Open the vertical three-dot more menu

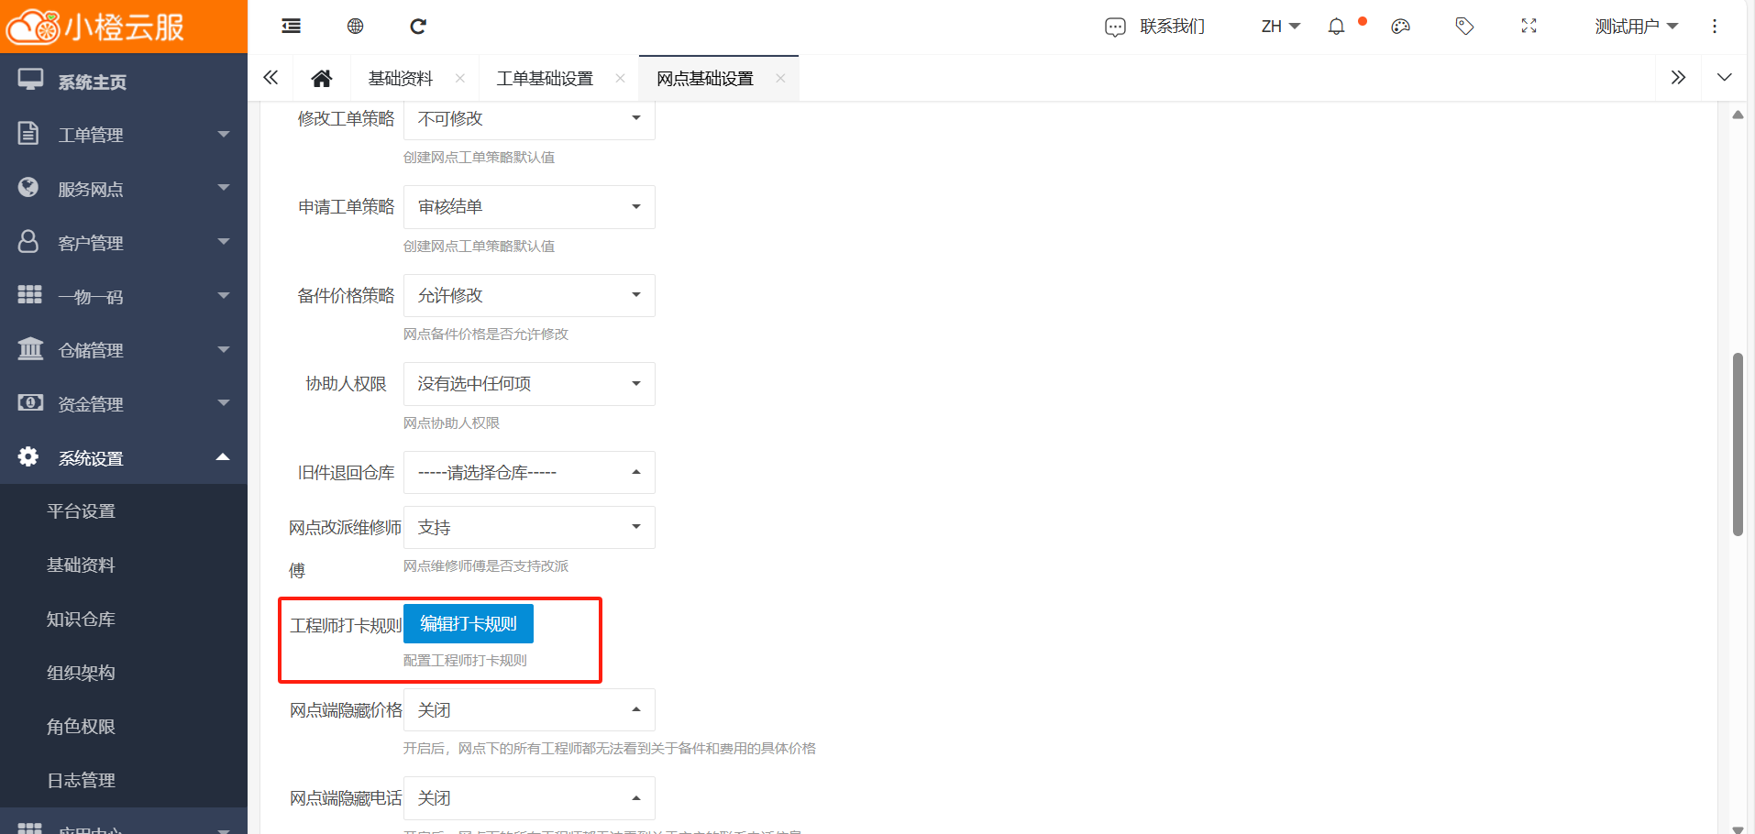click(1714, 27)
